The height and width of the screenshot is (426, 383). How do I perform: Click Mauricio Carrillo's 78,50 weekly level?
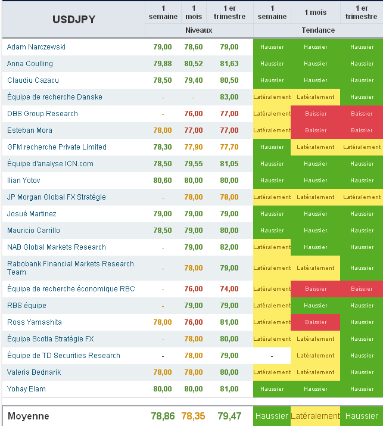point(163,231)
